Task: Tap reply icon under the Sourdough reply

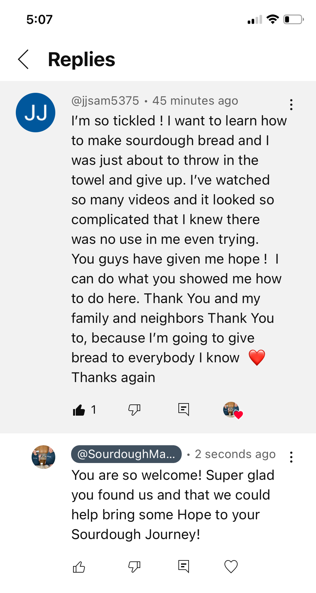Action: click(x=183, y=567)
